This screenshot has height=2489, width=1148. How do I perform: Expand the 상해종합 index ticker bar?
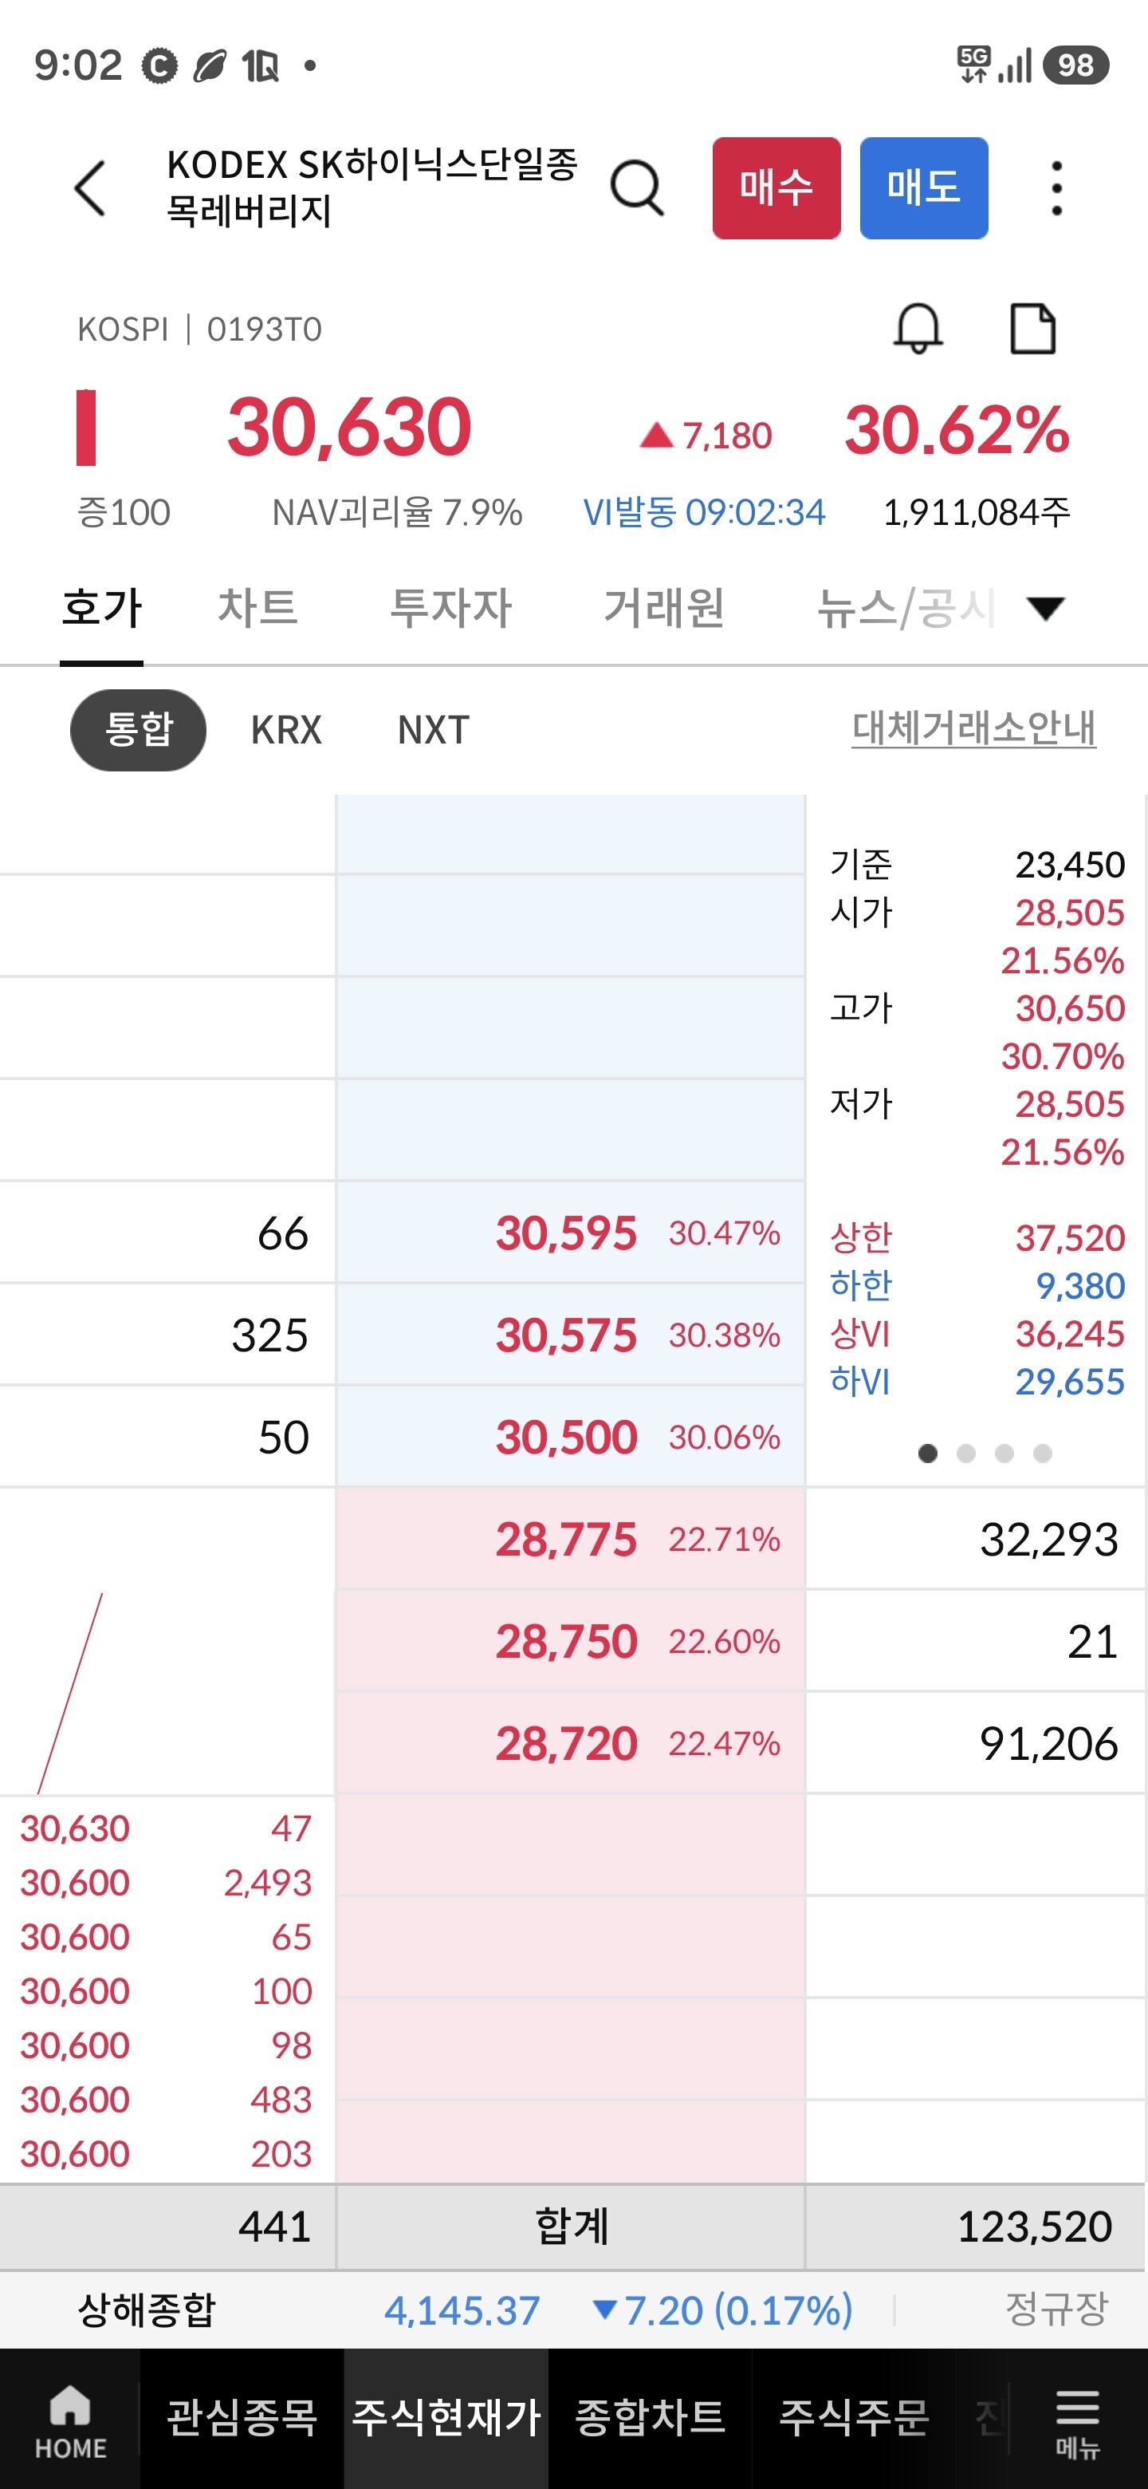click(573, 2310)
